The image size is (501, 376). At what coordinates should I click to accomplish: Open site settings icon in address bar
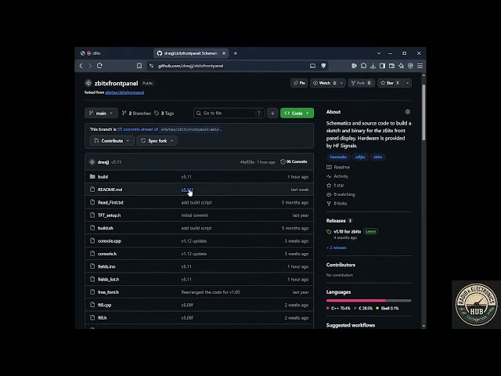click(x=151, y=66)
